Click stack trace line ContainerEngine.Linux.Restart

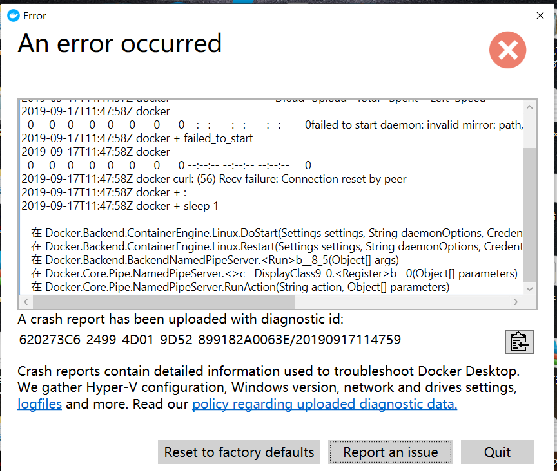[x=277, y=246]
